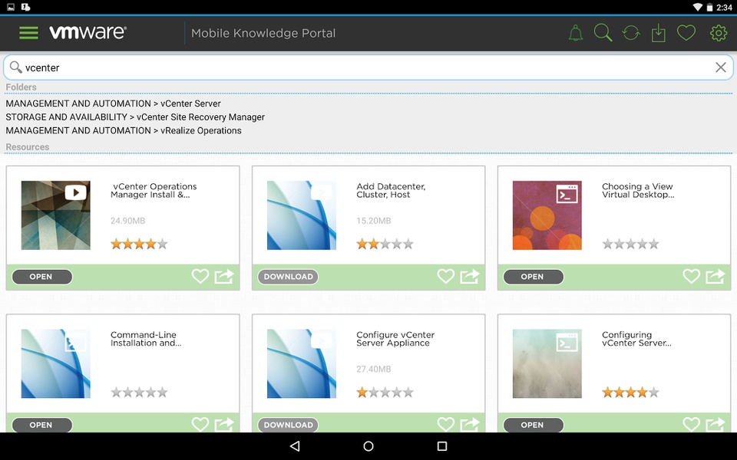
Task: Tap Android recent apps button
Action: pos(442,446)
